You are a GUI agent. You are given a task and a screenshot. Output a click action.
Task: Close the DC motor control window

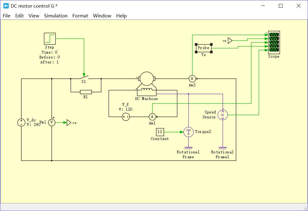point(299,6)
